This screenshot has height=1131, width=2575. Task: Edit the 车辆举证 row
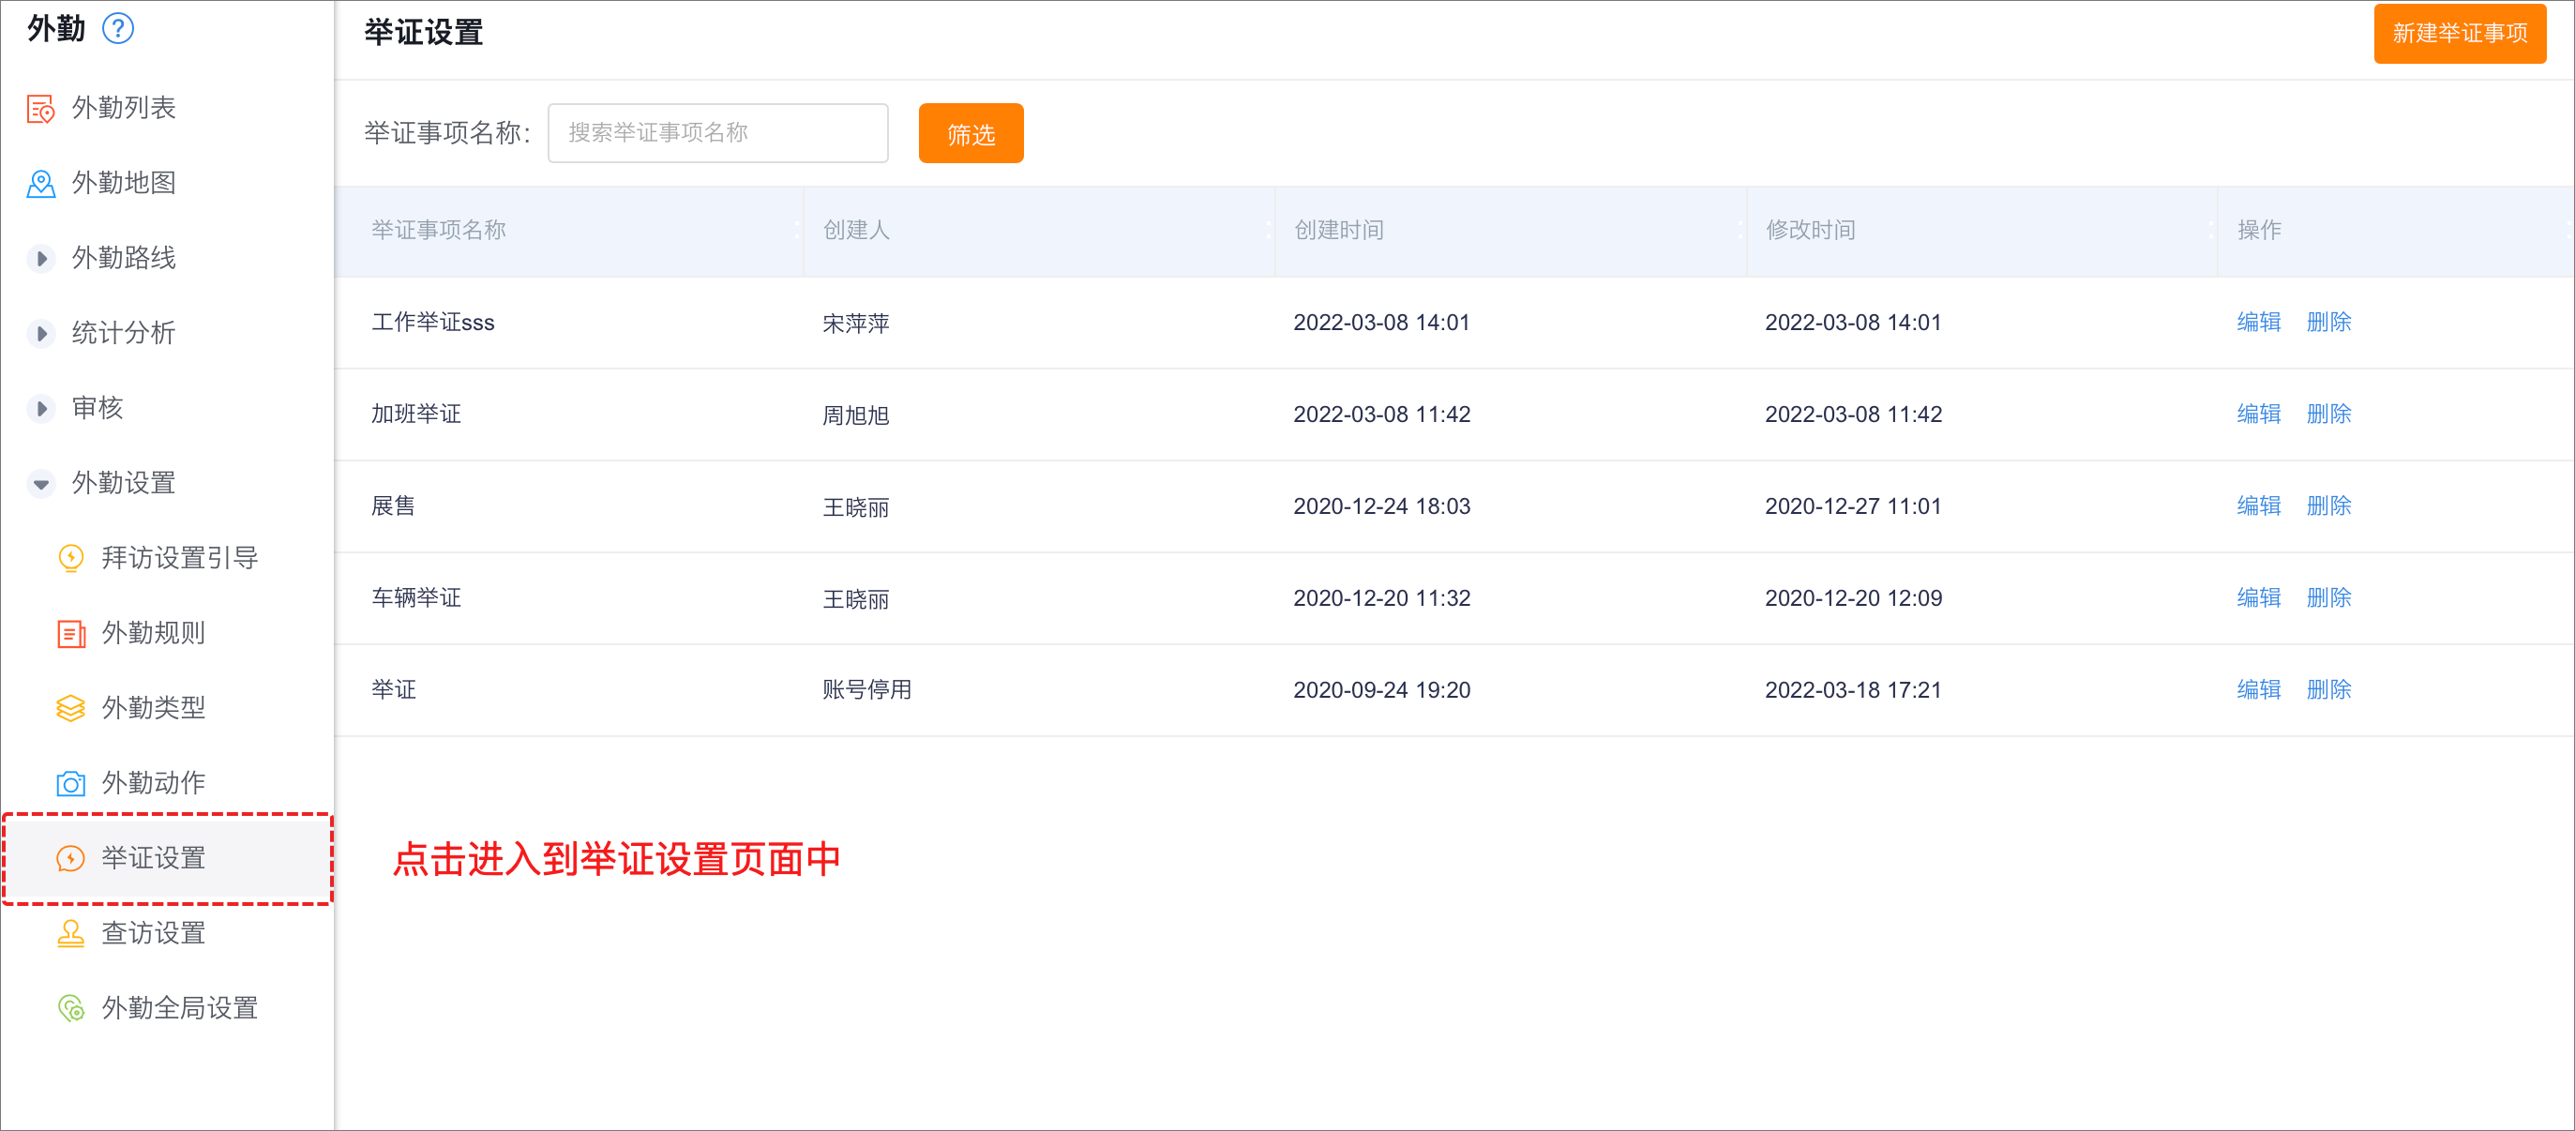2258,598
